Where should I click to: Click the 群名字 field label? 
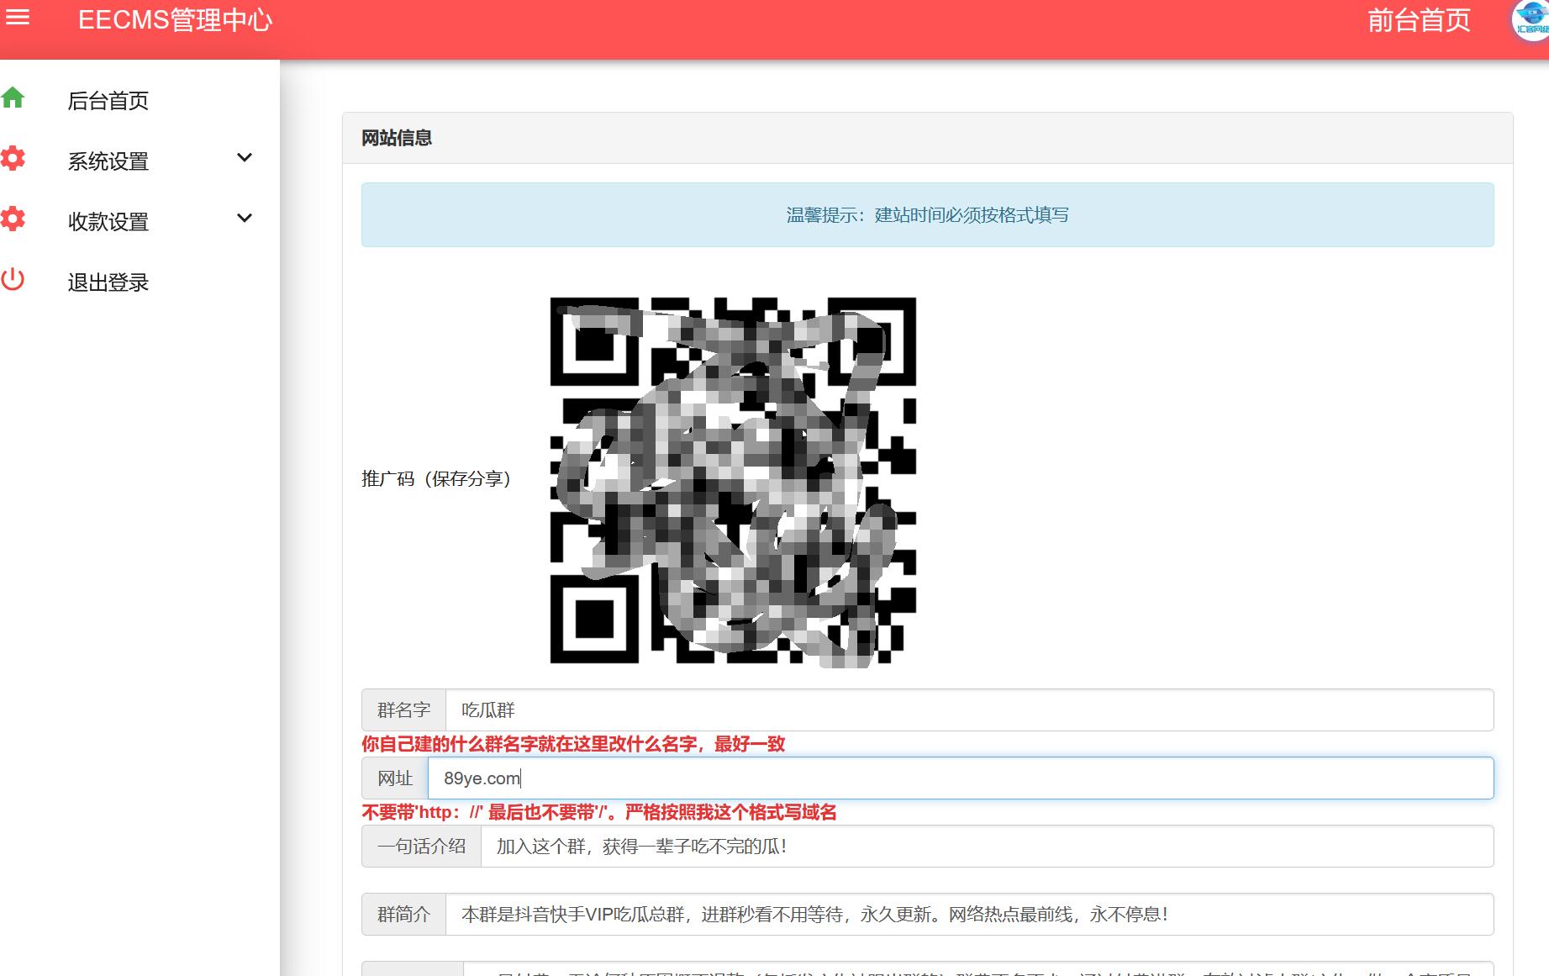click(403, 710)
